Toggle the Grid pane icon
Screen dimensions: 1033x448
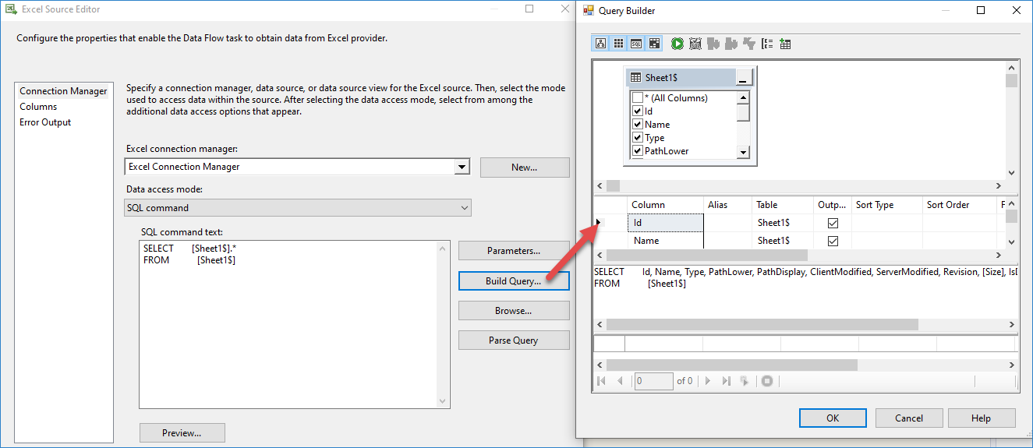(x=618, y=44)
